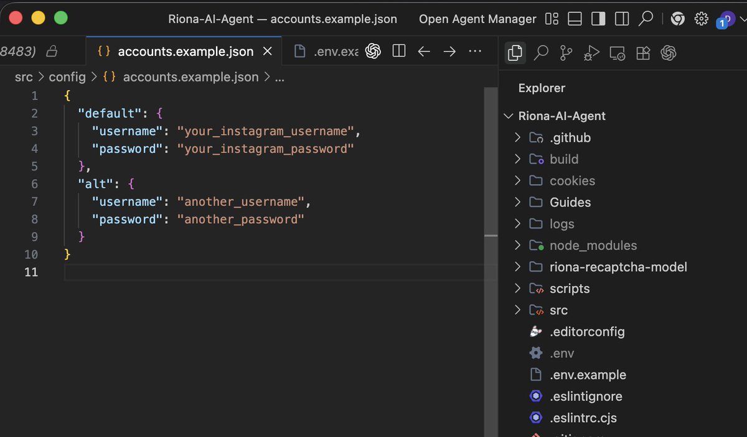The height and width of the screenshot is (437, 747).
Task: Expand the build folder
Action: pos(564,159)
